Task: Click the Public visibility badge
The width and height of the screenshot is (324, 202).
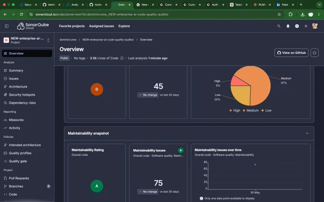Action: 64,58
